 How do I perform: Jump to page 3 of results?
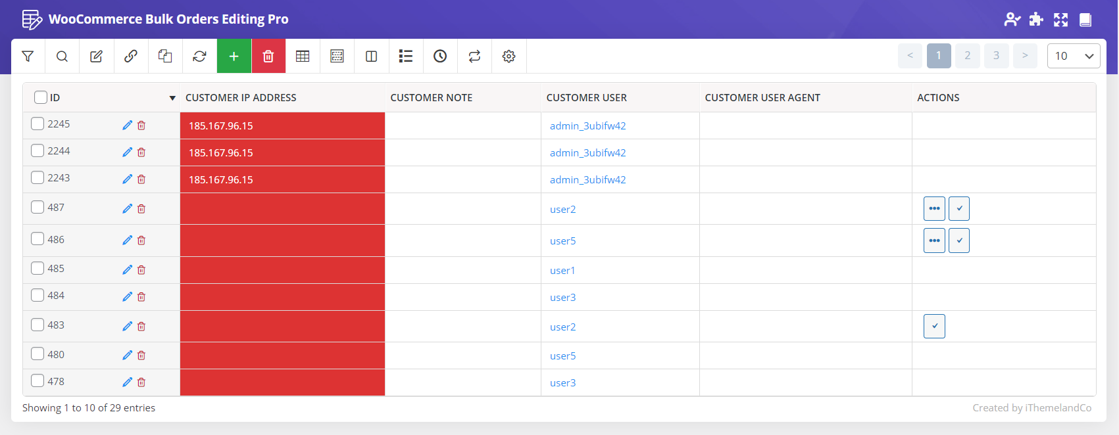click(x=996, y=56)
